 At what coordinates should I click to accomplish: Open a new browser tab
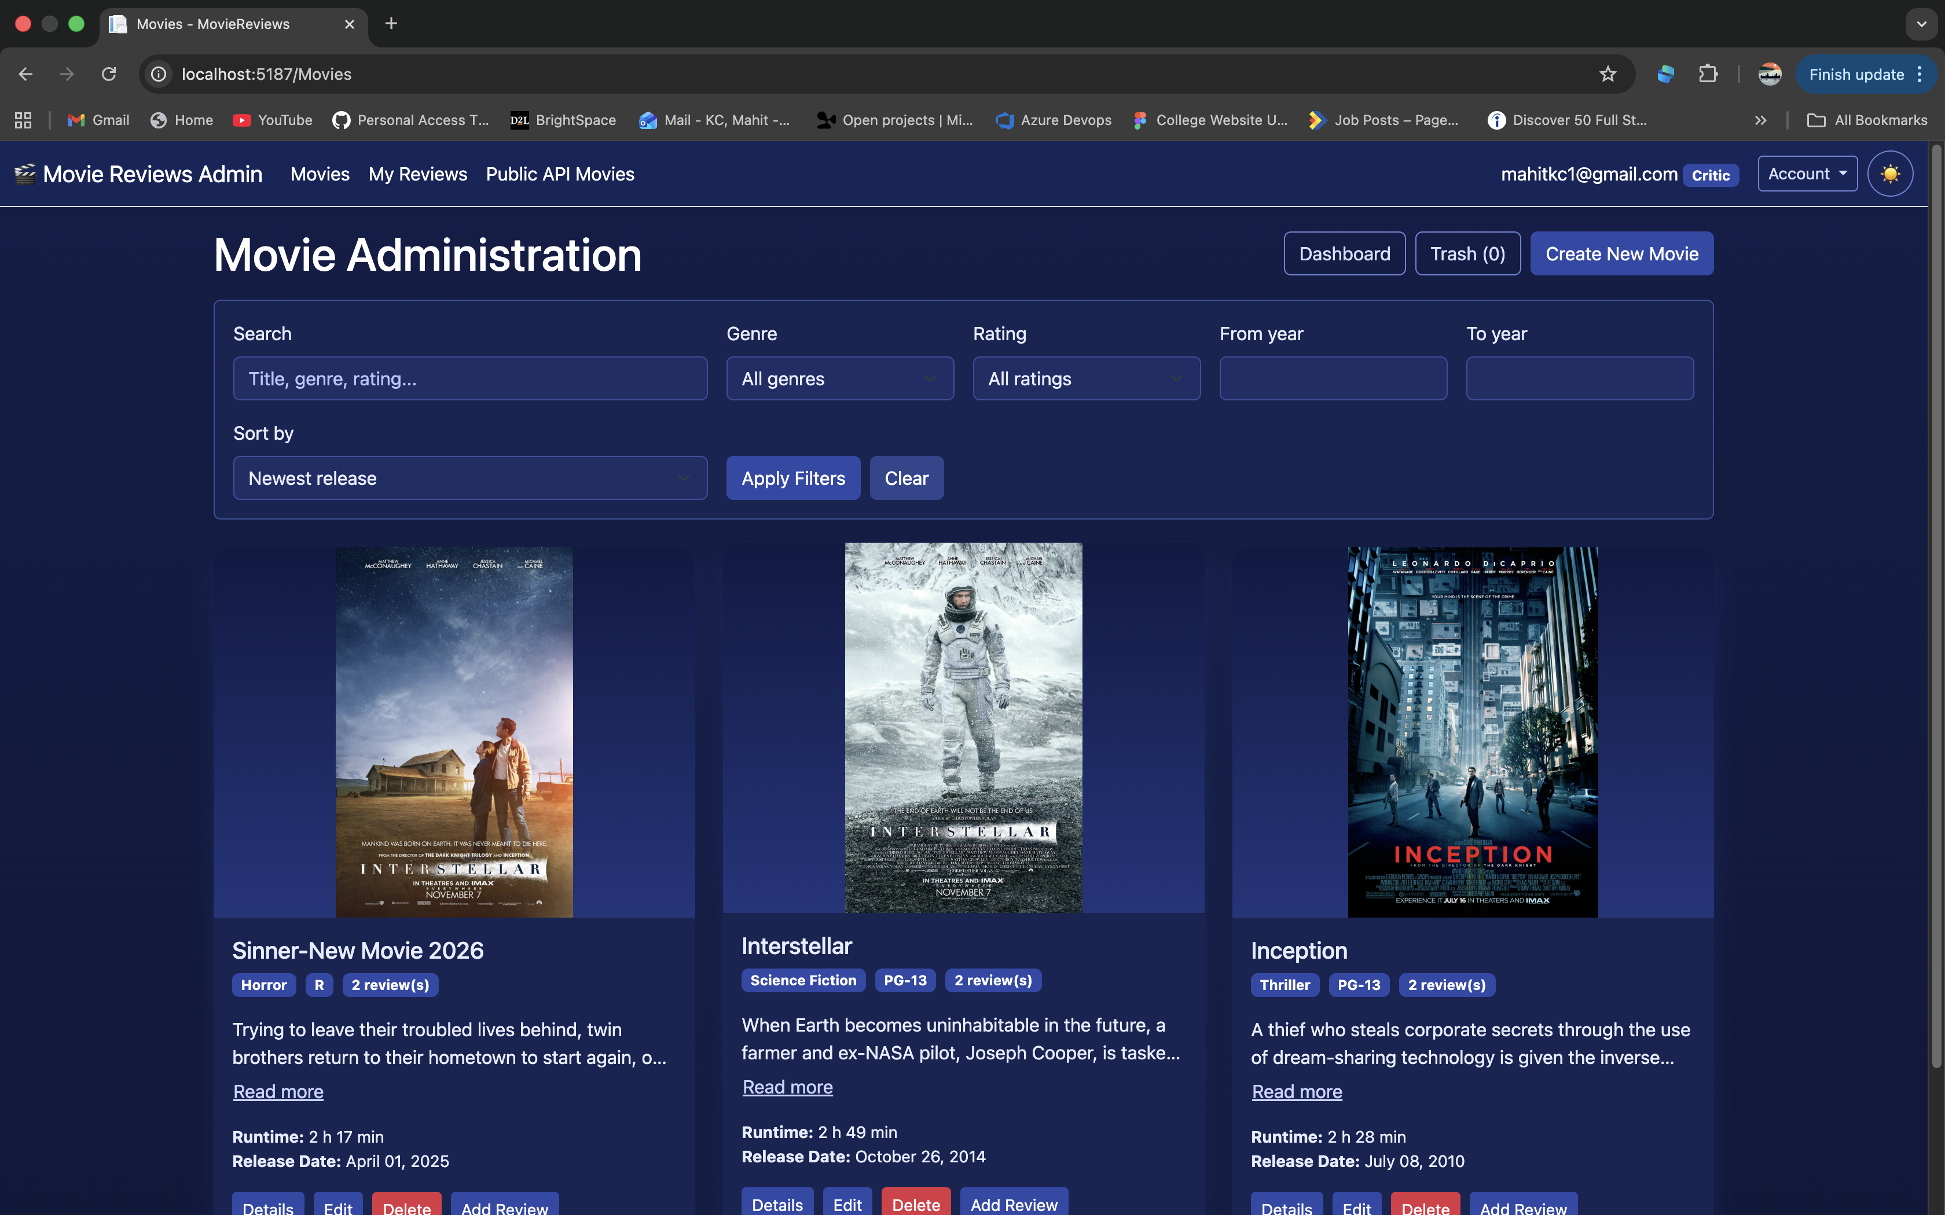391,23
